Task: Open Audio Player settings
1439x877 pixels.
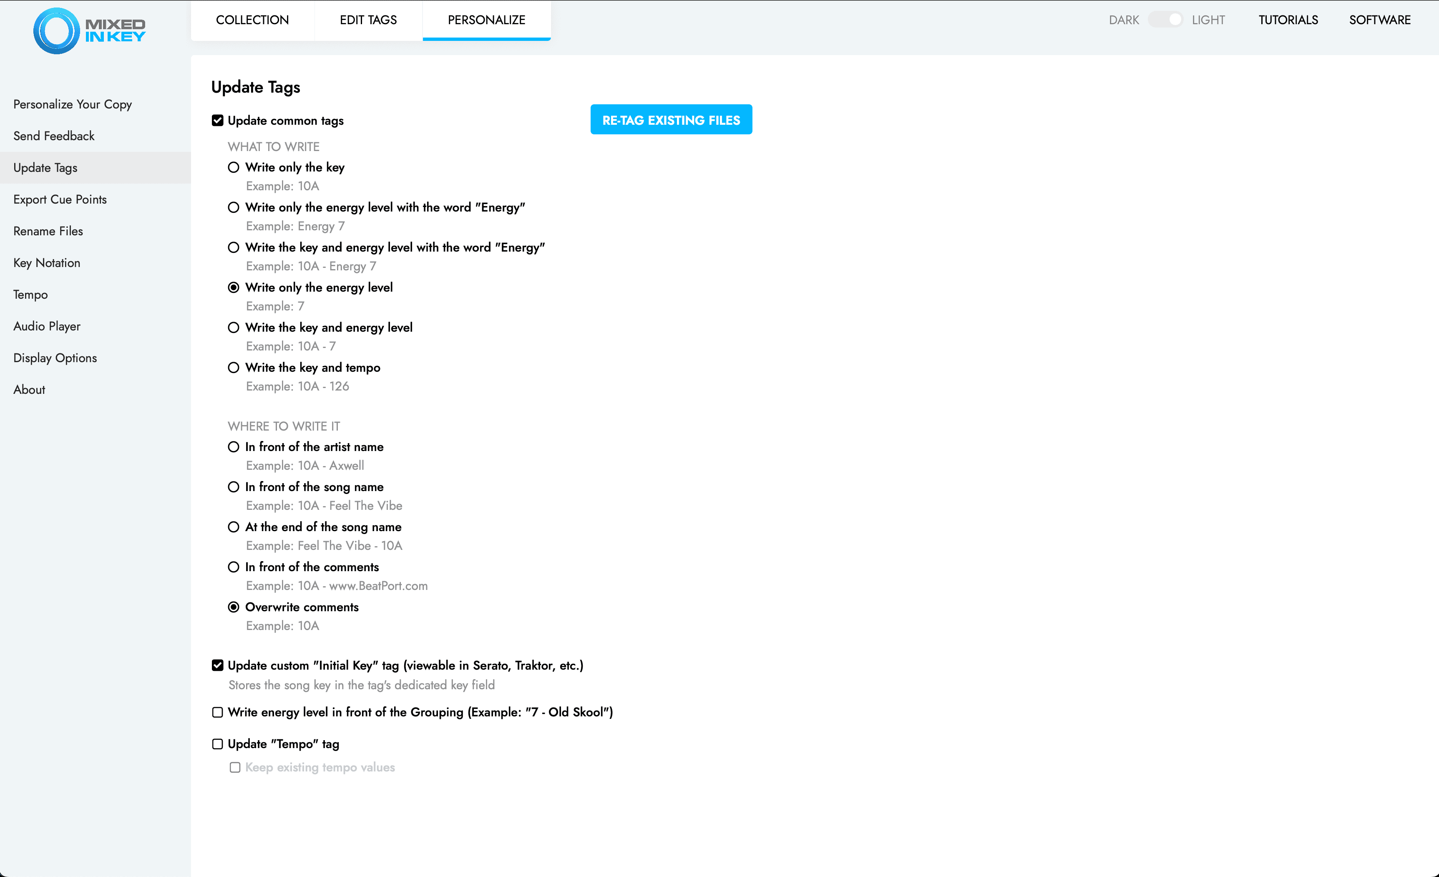Action: pyautogui.click(x=95, y=326)
